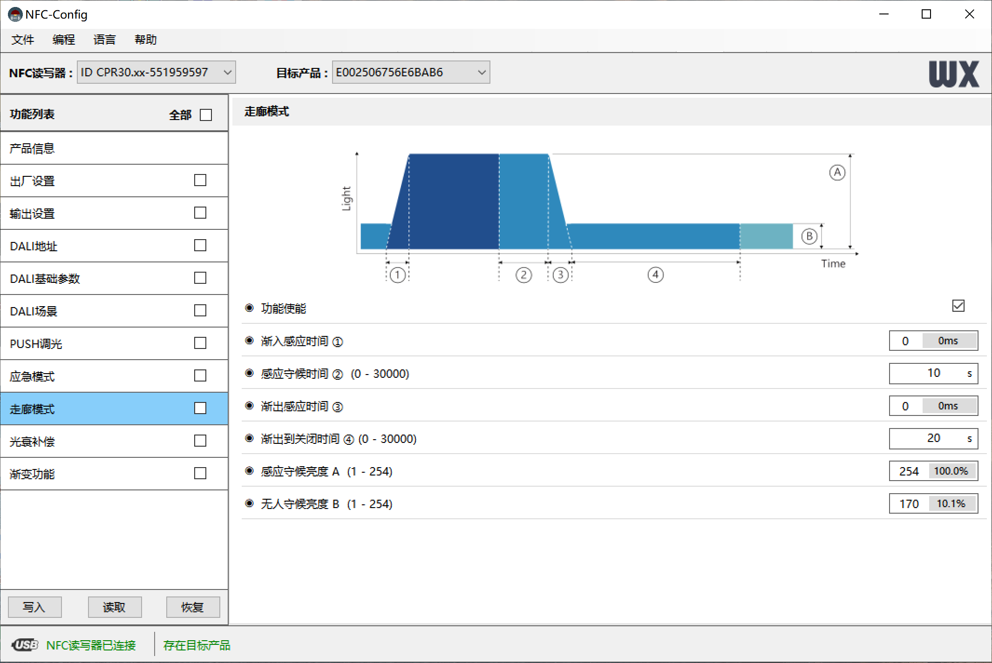Check the 光衰补偿 checkbox
Screen dimensions: 992x663
click(200, 441)
